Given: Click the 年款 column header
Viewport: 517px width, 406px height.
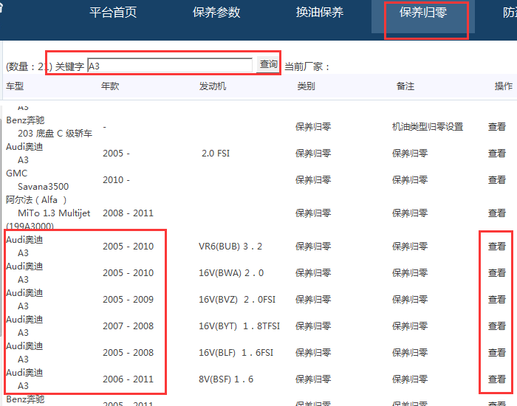Looking at the screenshot, I should tap(110, 86).
